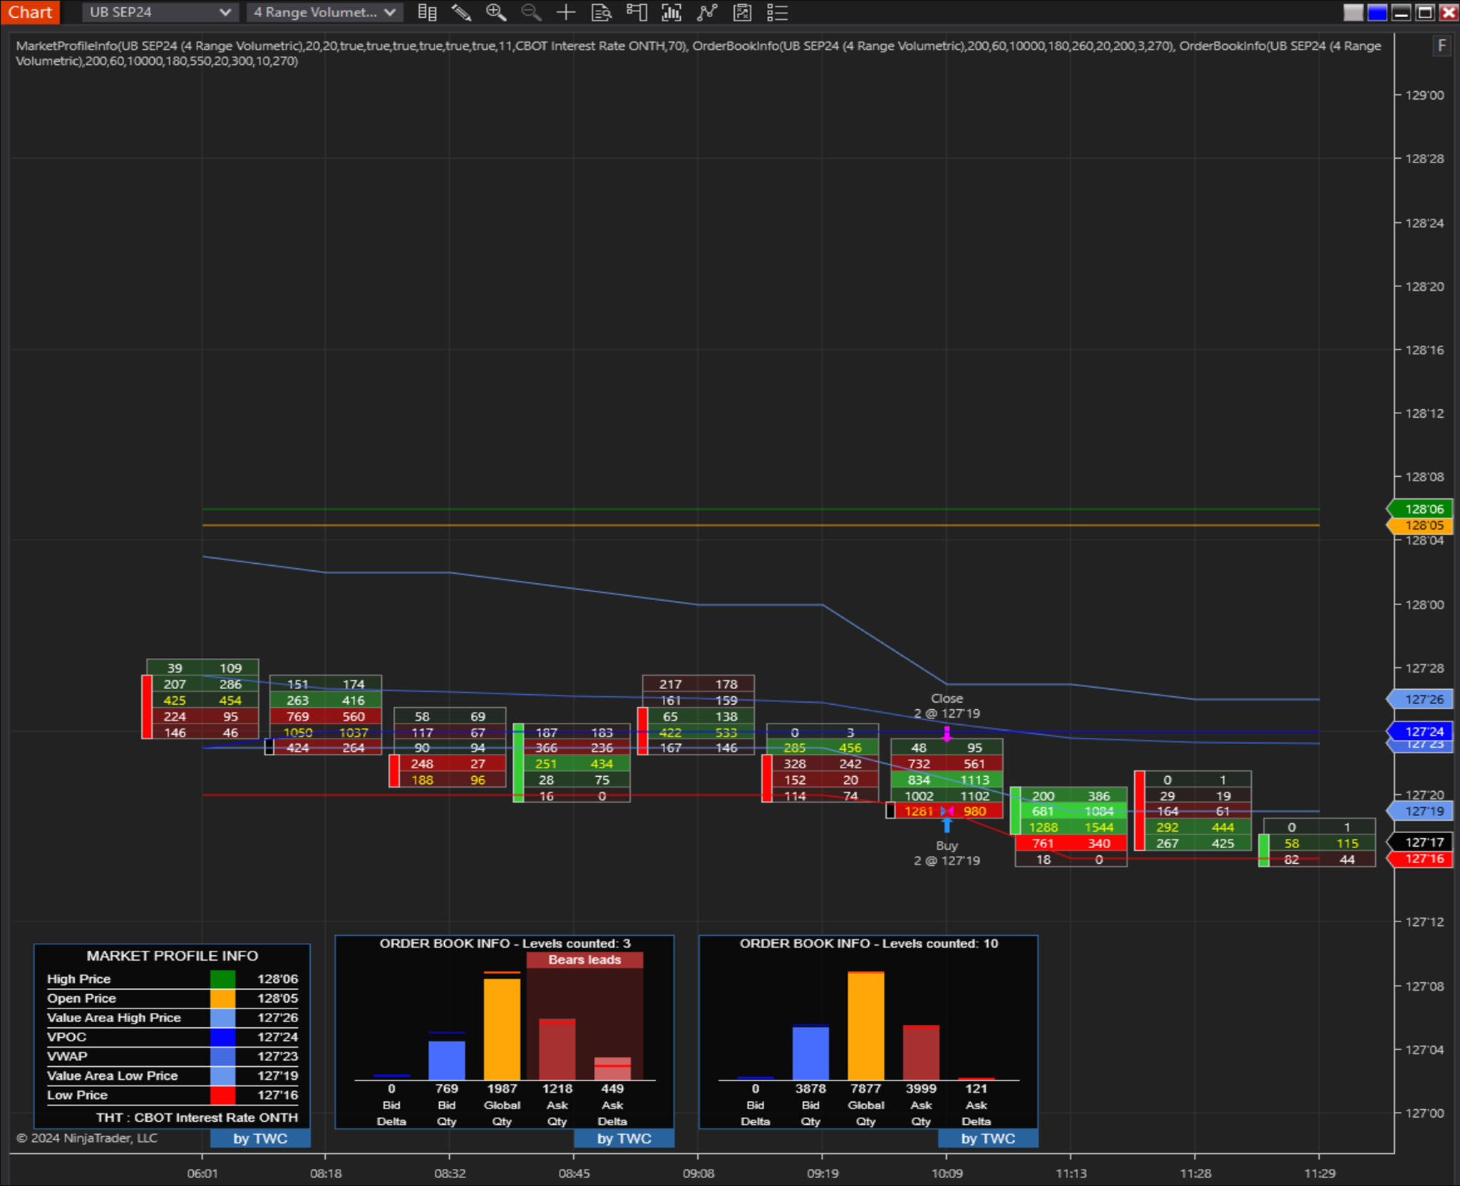Click the Ask Delta value 449
The image size is (1460, 1186).
point(612,1089)
